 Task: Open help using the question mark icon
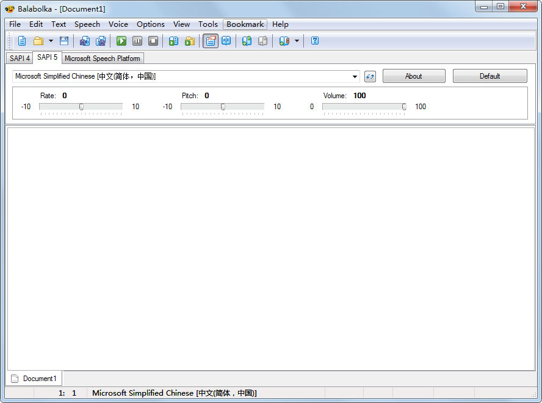(315, 41)
